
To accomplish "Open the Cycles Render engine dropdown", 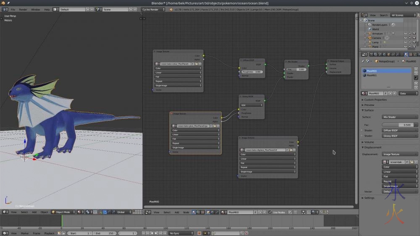I will [153, 9].
